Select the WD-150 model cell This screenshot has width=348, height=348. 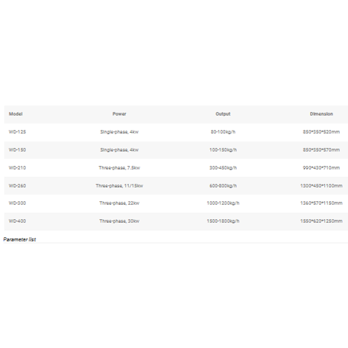click(x=17, y=150)
